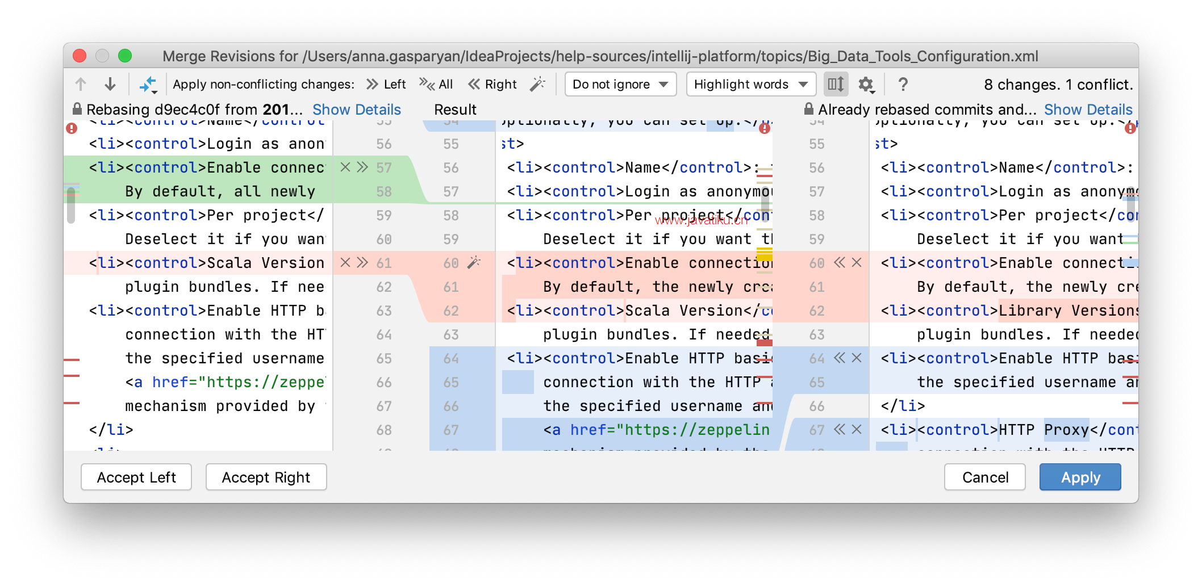
Task: Apply non-conflicting changes from Left
Action: tap(386, 85)
